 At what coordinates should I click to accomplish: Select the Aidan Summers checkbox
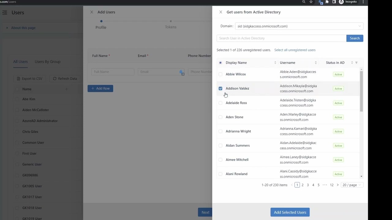point(221,145)
